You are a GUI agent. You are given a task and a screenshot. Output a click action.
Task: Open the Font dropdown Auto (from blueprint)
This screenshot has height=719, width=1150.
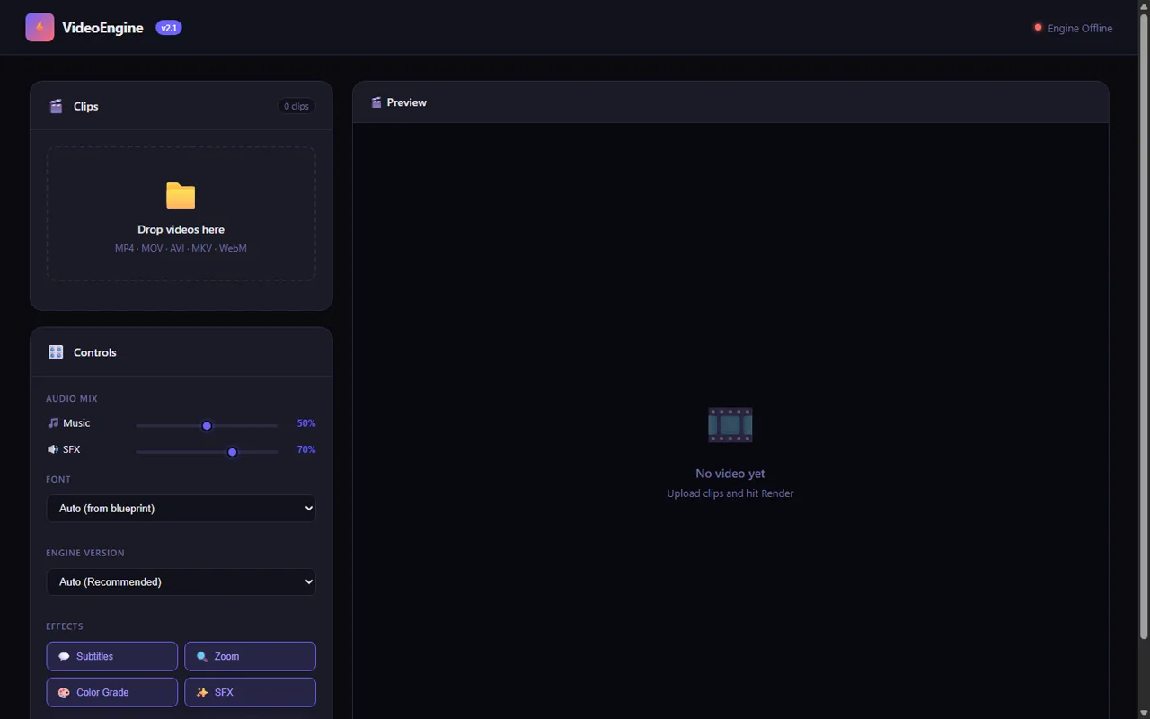181,508
